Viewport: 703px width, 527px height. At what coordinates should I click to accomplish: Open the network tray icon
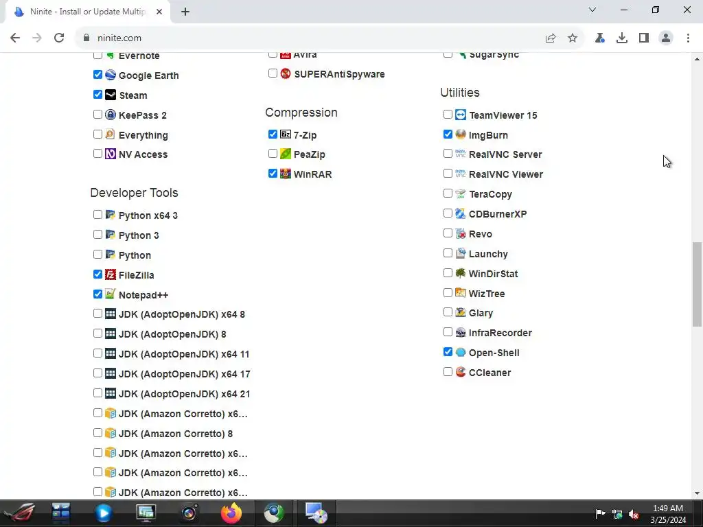(x=617, y=514)
